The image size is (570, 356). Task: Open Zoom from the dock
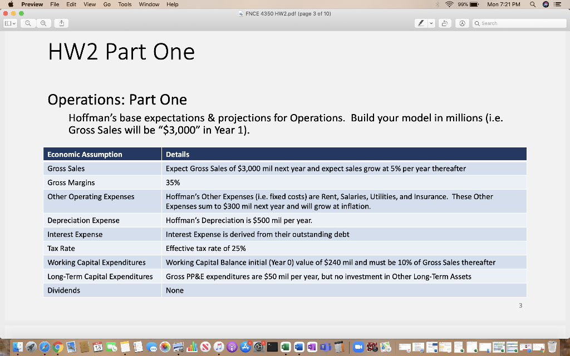coord(358,347)
